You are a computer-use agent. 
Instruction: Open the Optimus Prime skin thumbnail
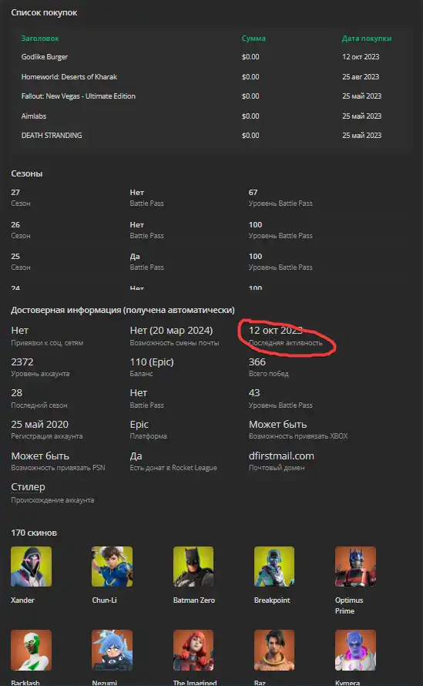tap(355, 566)
